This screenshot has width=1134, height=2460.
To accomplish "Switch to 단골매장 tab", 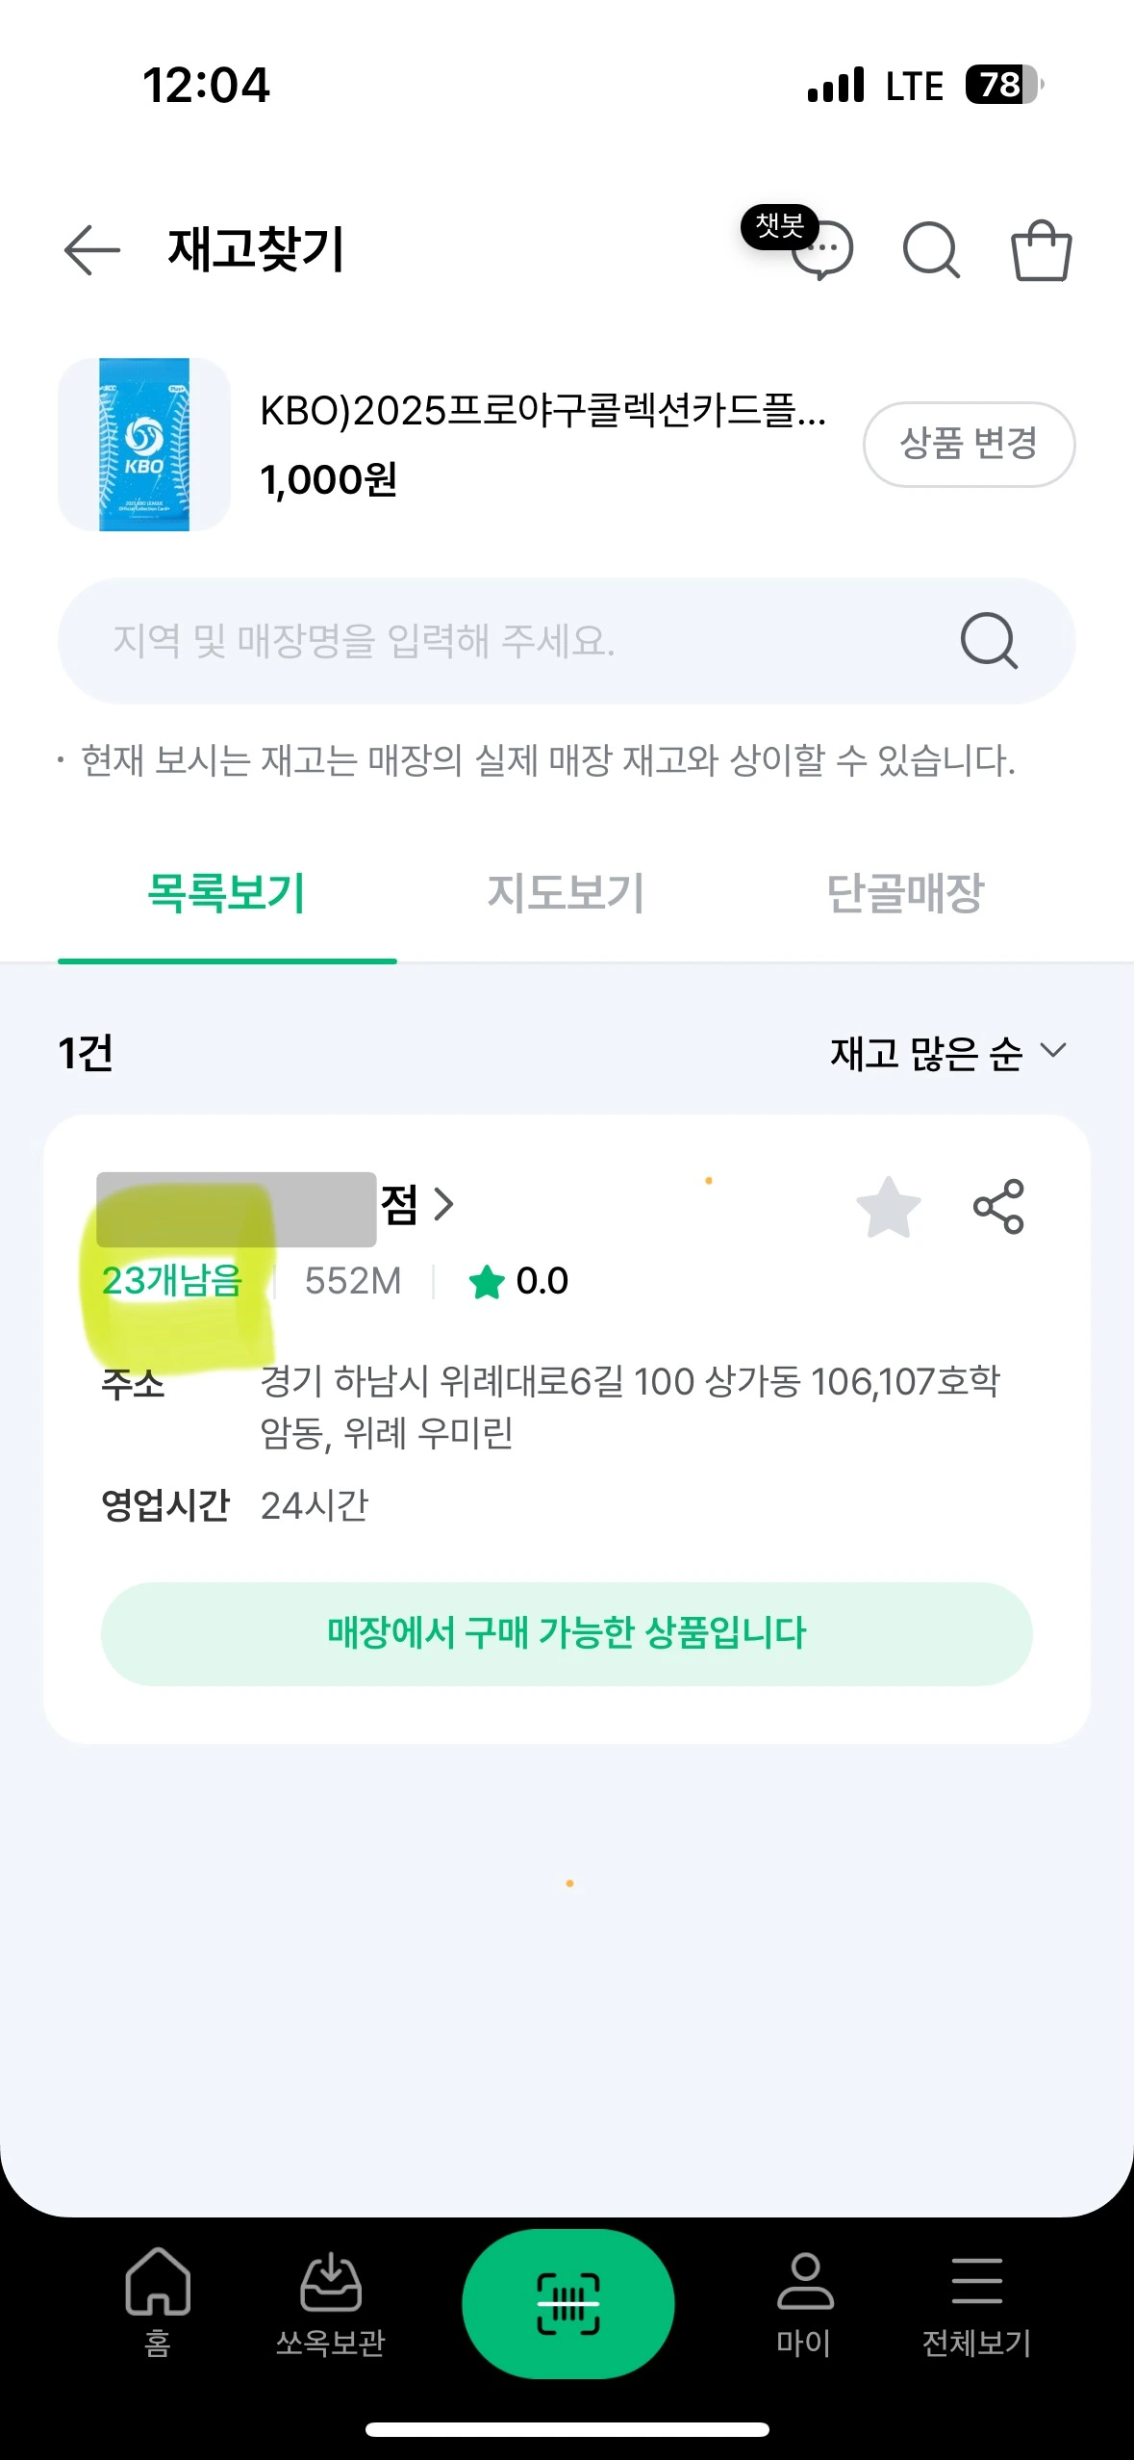I will click(905, 892).
